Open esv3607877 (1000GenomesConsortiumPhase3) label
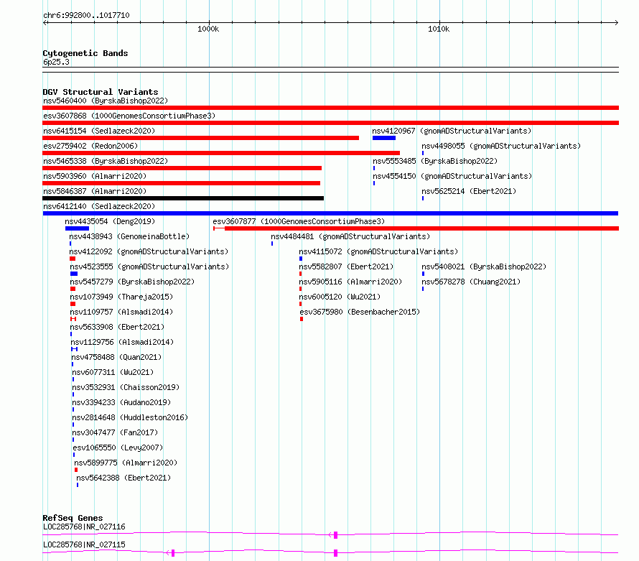 299,221
